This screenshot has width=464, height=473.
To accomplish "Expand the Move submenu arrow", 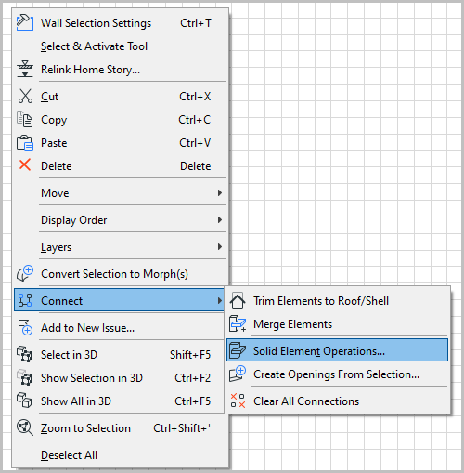I will (x=220, y=192).
